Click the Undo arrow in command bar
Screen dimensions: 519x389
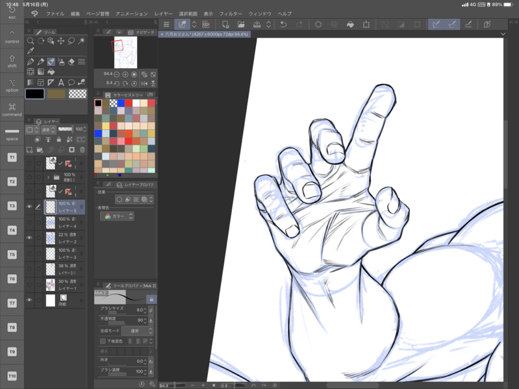point(283,24)
